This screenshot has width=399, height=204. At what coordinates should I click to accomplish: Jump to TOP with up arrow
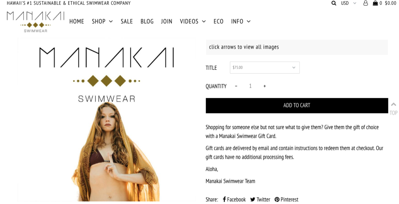tap(394, 108)
